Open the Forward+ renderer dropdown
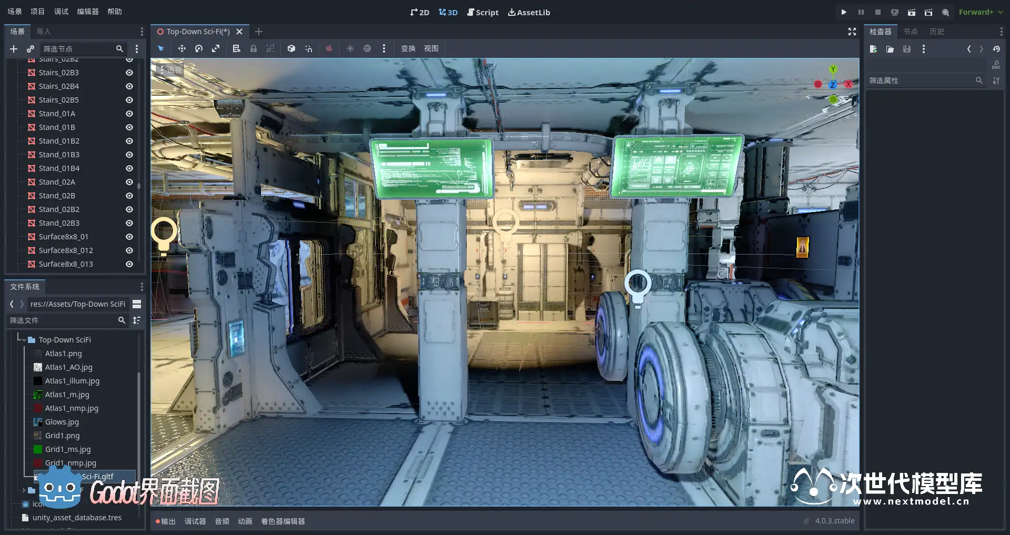Viewport: 1010px width, 535px height. (980, 12)
